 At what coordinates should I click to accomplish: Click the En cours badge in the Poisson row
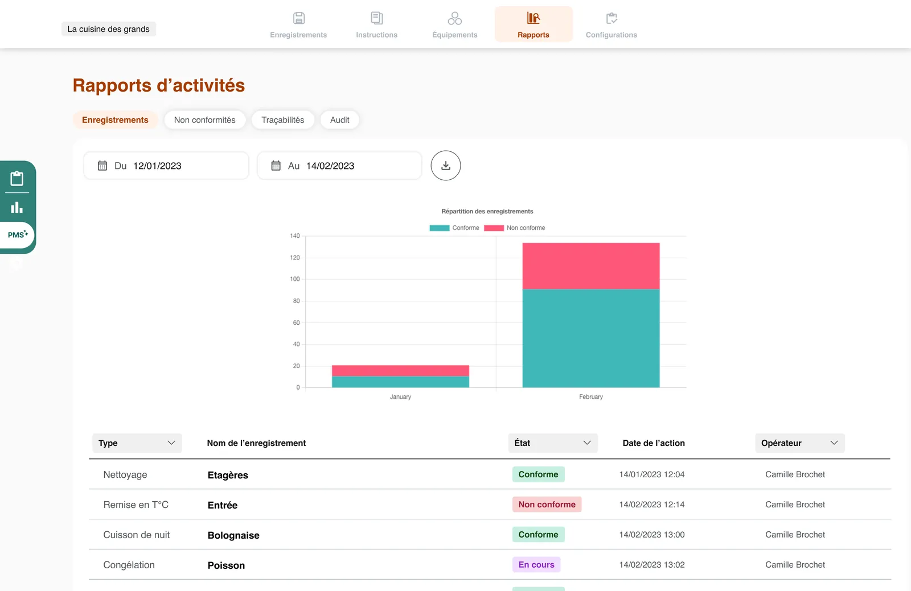pos(536,565)
